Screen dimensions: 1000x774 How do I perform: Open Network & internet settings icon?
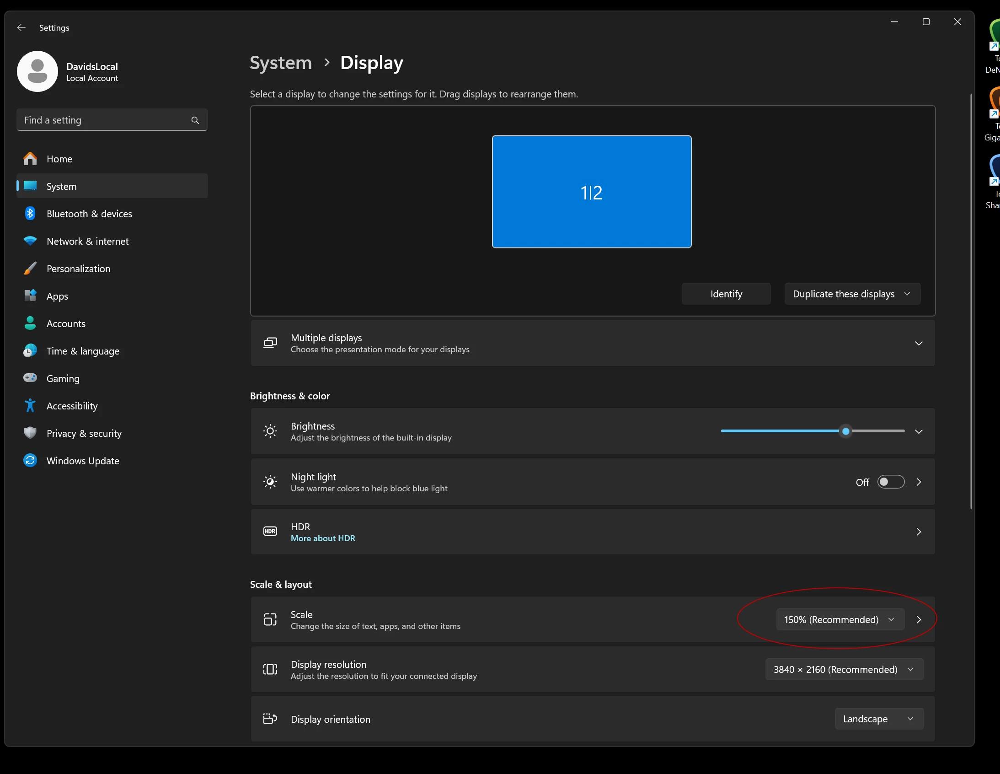click(x=30, y=241)
